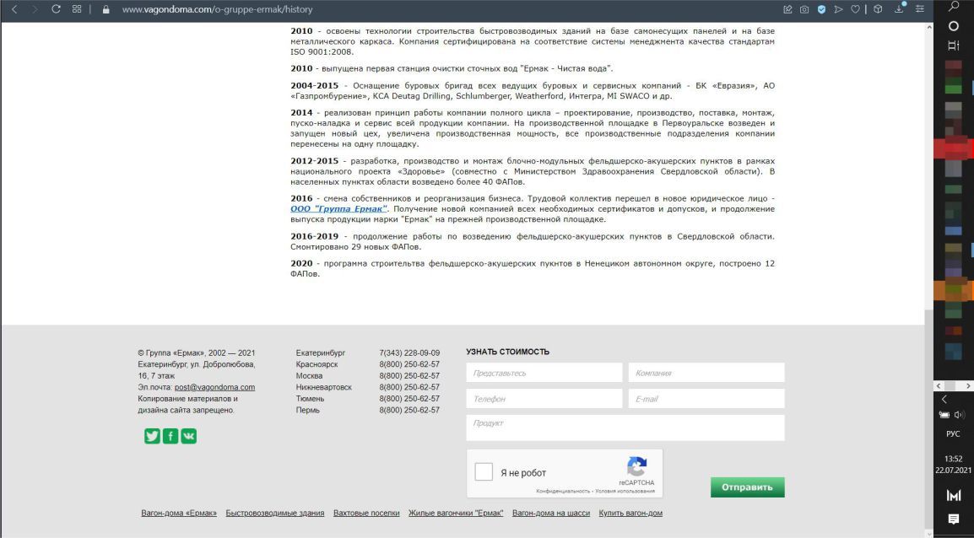Click the 'УЗНАТЬ СТОИМОСТЬ' heading
974x538 pixels.
(x=507, y=352)
